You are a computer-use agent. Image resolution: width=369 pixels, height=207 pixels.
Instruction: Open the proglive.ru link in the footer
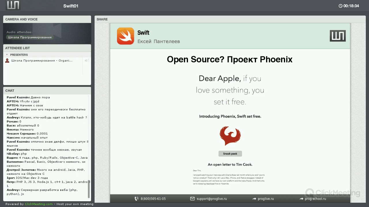click(x=266, y=199)
